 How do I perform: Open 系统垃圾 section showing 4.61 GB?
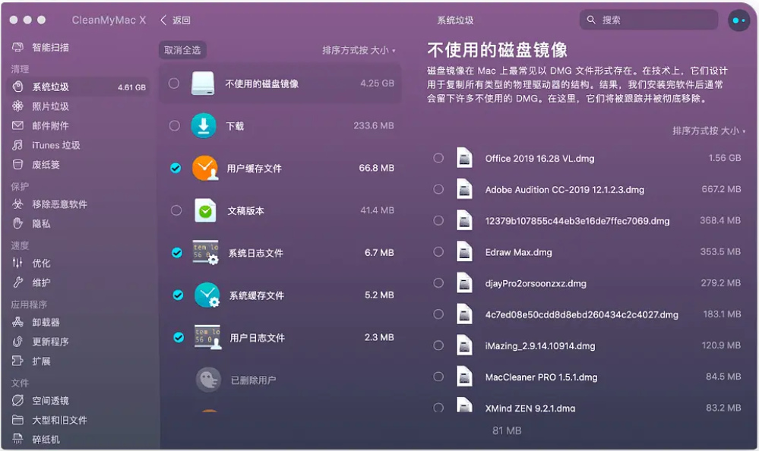click(79, 87)
